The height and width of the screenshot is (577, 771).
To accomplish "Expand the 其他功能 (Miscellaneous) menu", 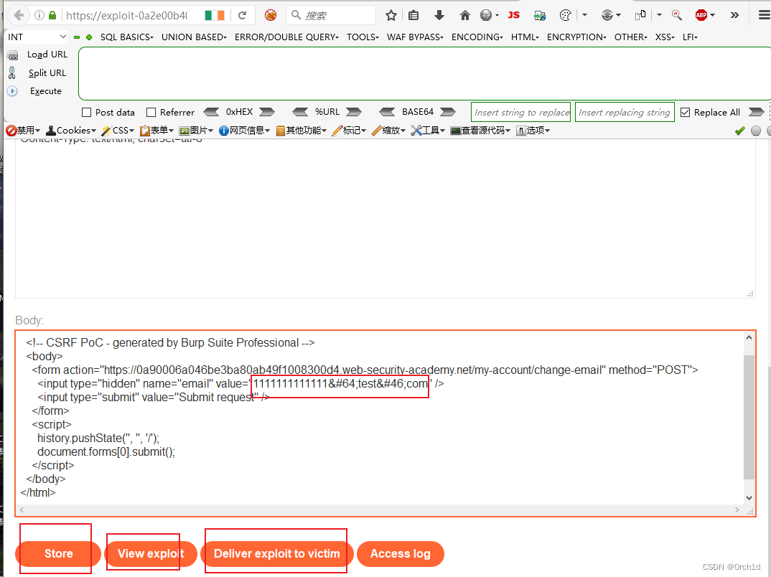I will pyautogui.click(x=302, y=130).
